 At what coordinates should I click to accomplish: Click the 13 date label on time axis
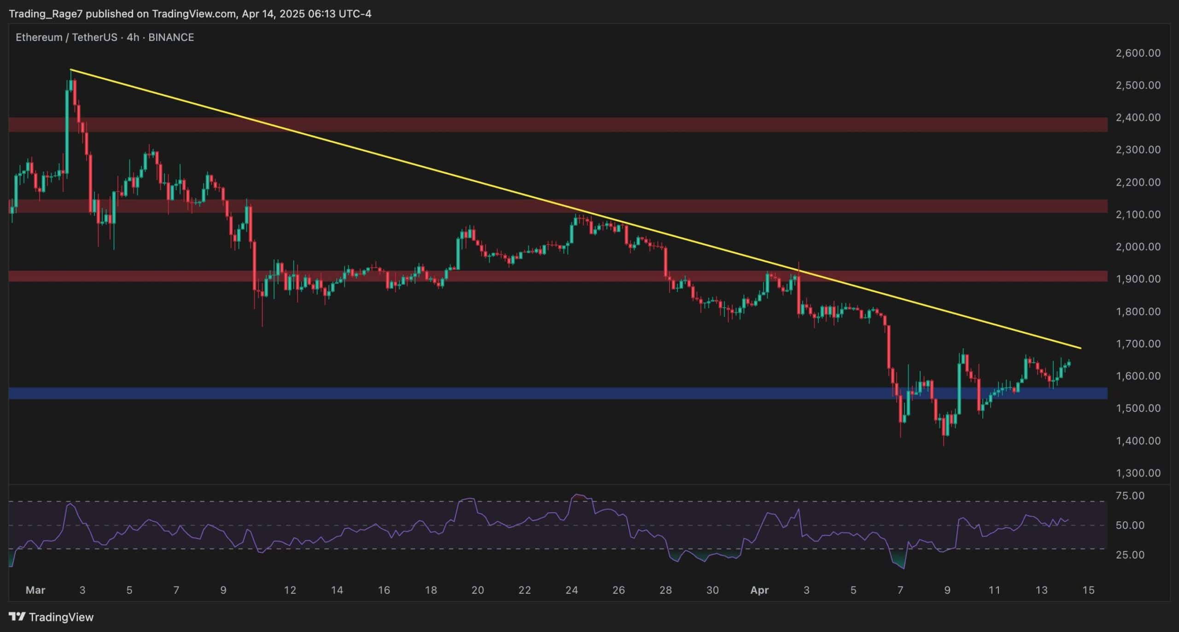pos(1041,590)
